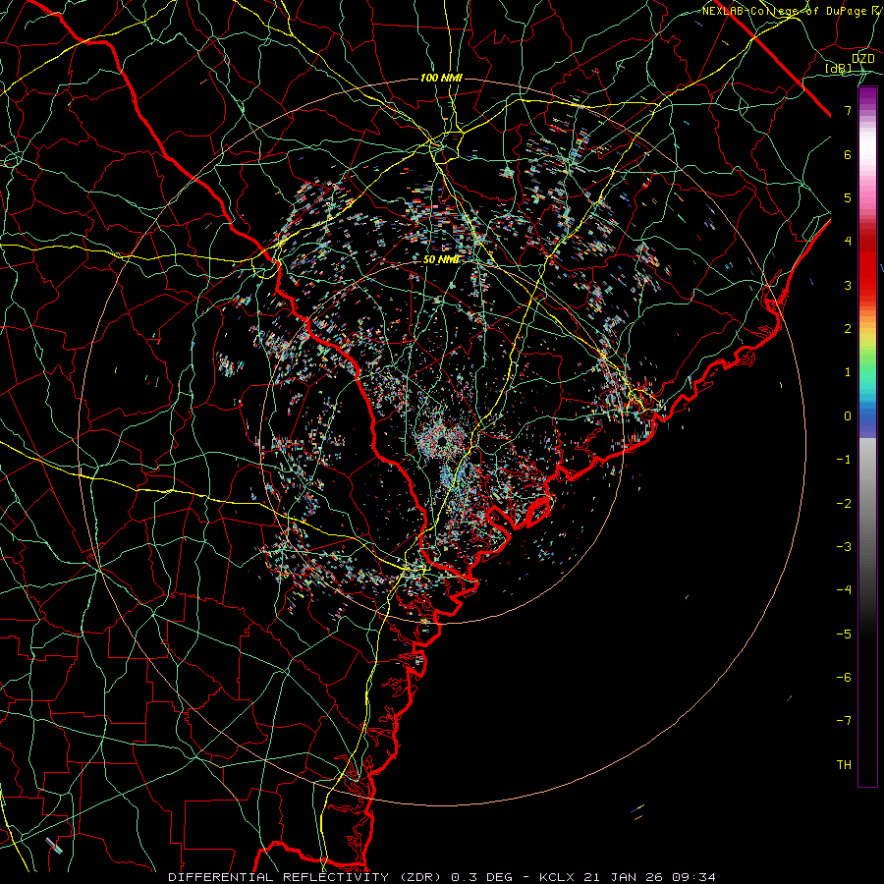The width and height of the screenshot is (884, 884).
Task: Select the purple top of the color bar
Action: point(867,96)
